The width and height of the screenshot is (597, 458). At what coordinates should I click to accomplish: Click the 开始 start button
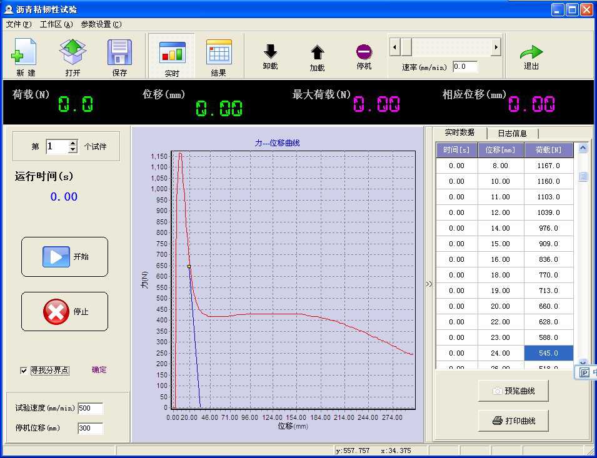coord(64,257)
